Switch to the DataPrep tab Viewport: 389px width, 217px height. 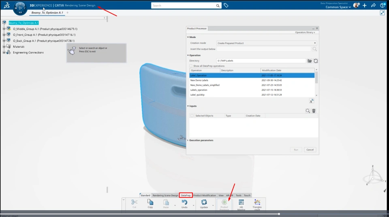coord(186,196)
